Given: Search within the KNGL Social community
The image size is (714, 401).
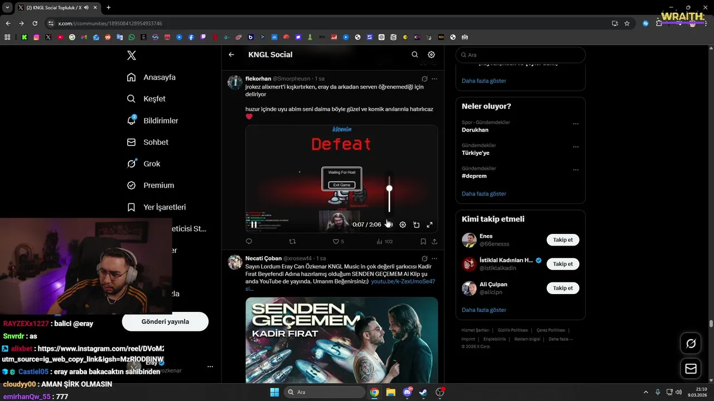Looking at the screenshot, I should [414, 55].
